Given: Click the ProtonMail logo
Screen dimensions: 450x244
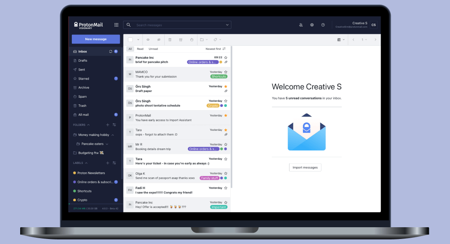Looking at the screenshot, I should [88, 25].
